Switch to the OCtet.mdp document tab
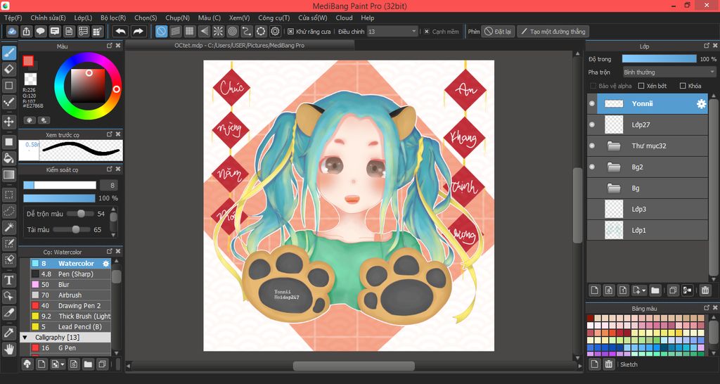Viewport: 720px width, 384px height. 239,46
